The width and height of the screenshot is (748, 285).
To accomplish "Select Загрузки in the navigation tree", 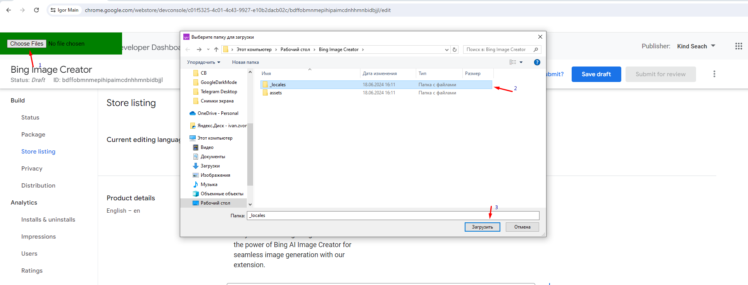I will [210, 166].
